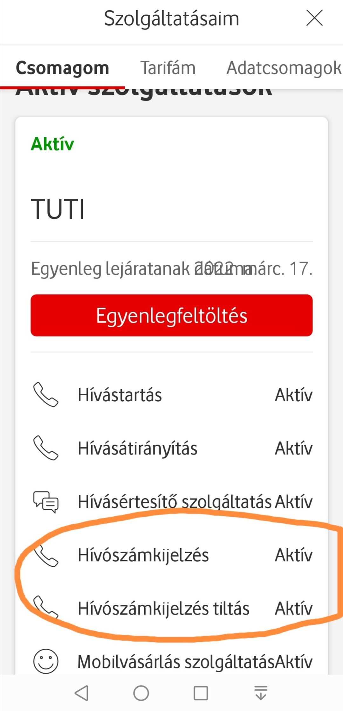Screen dimensions: 343x711
Task: Tap the smiley icon for Mobilvásárlás
Action: point(46,661)
